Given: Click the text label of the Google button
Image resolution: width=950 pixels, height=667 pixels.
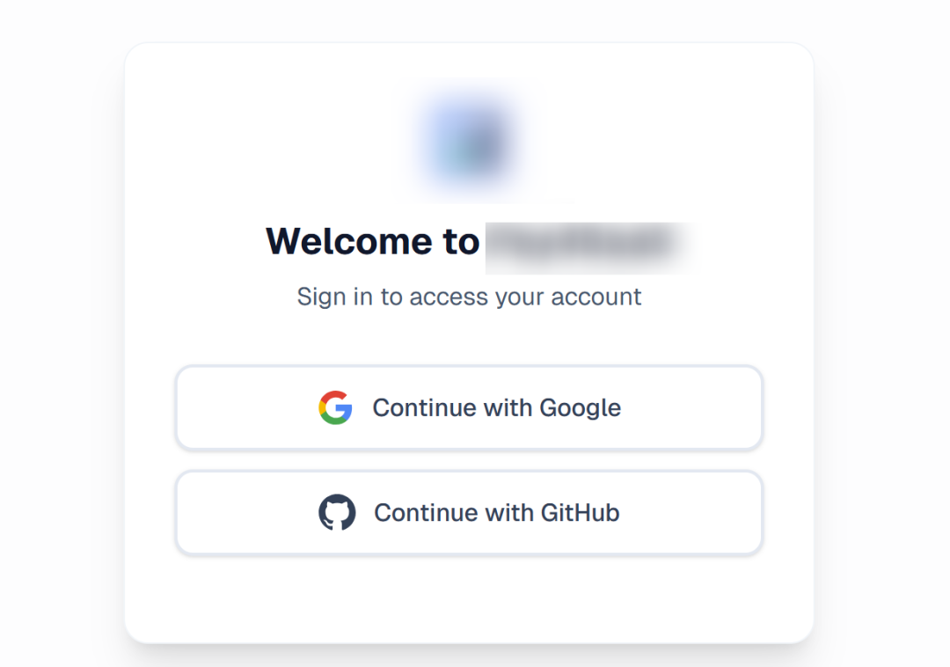Looking at the screenshot, I should [x=496, y=407].
